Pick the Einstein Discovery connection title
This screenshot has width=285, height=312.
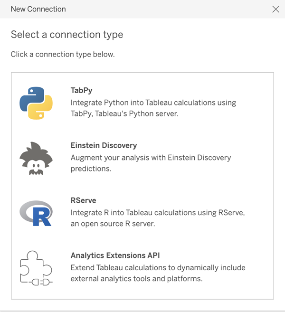point(104,145)
